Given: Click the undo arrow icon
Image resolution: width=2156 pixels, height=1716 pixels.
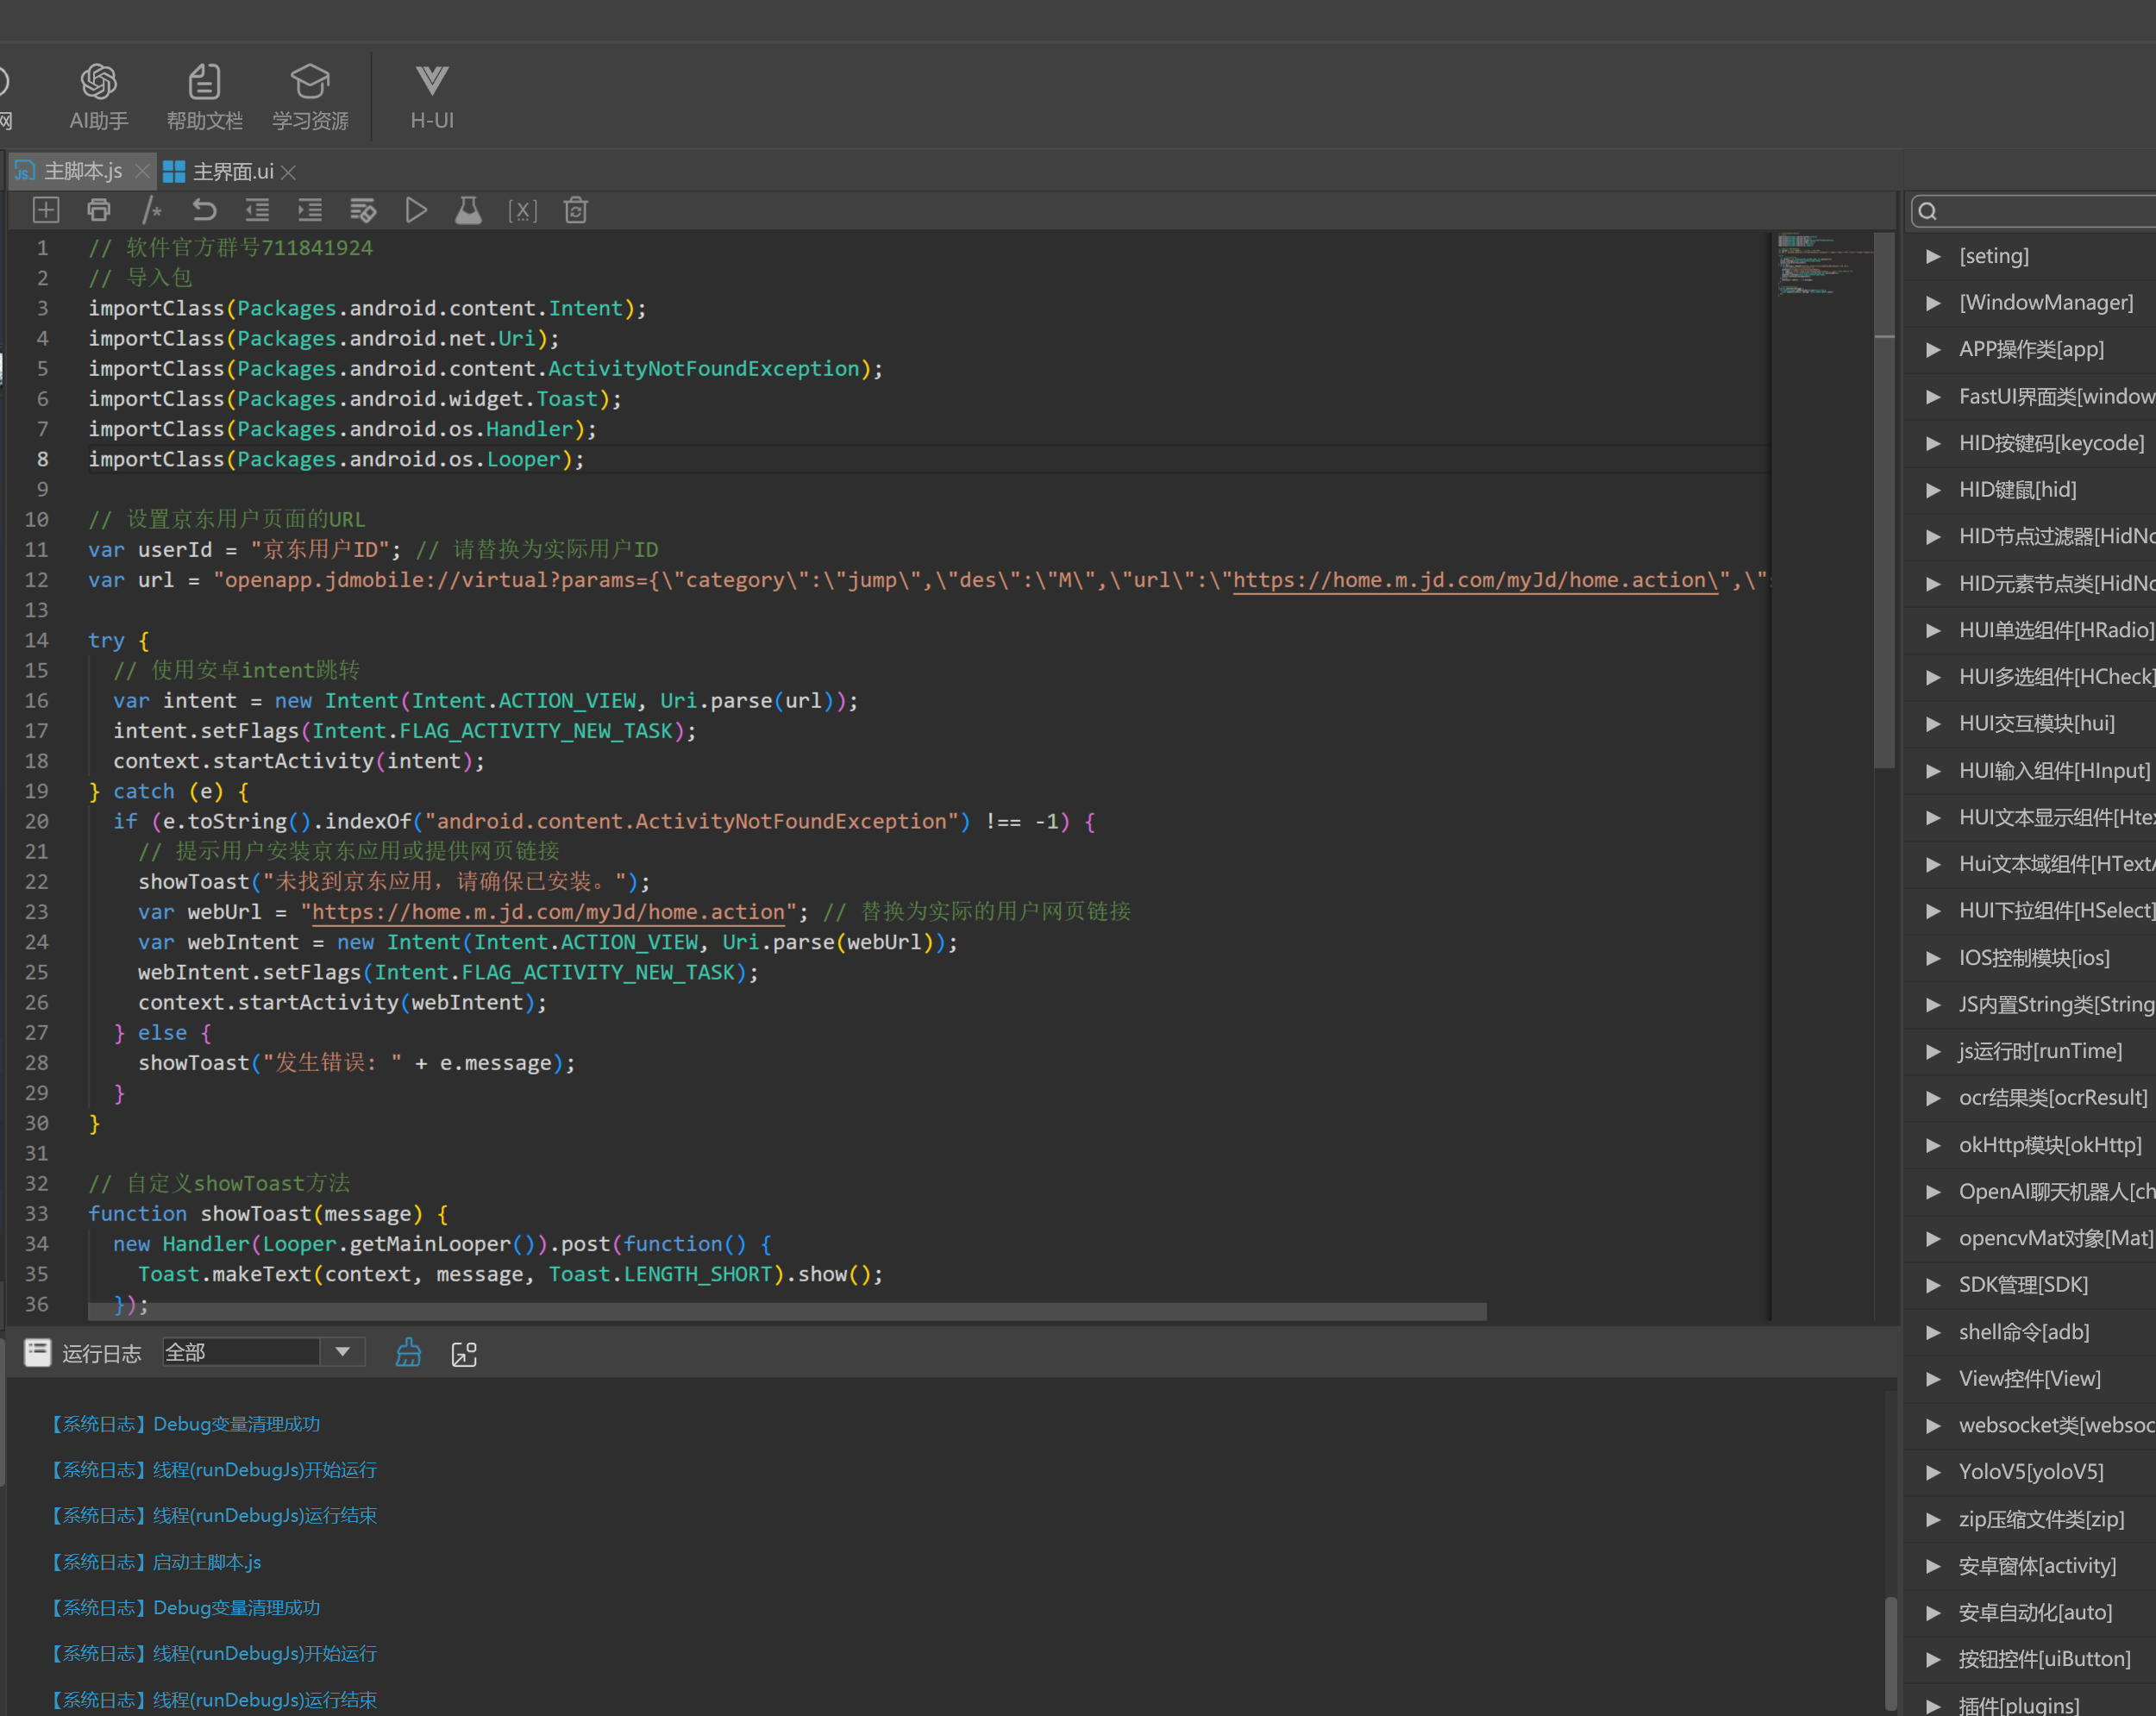Looking at the screenshot, I should (204, 210).
